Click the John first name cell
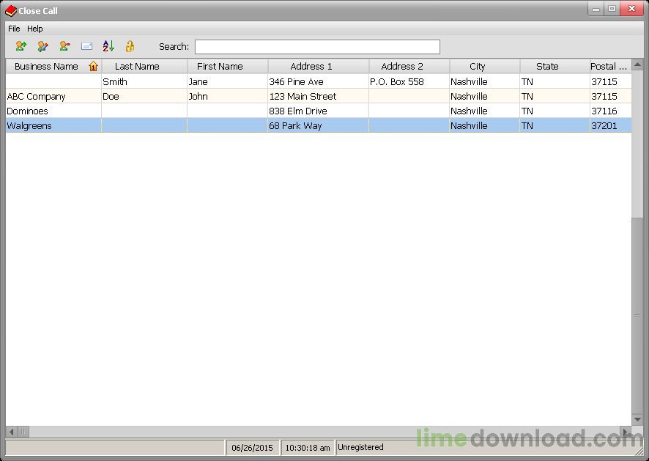 click(228, 96)
